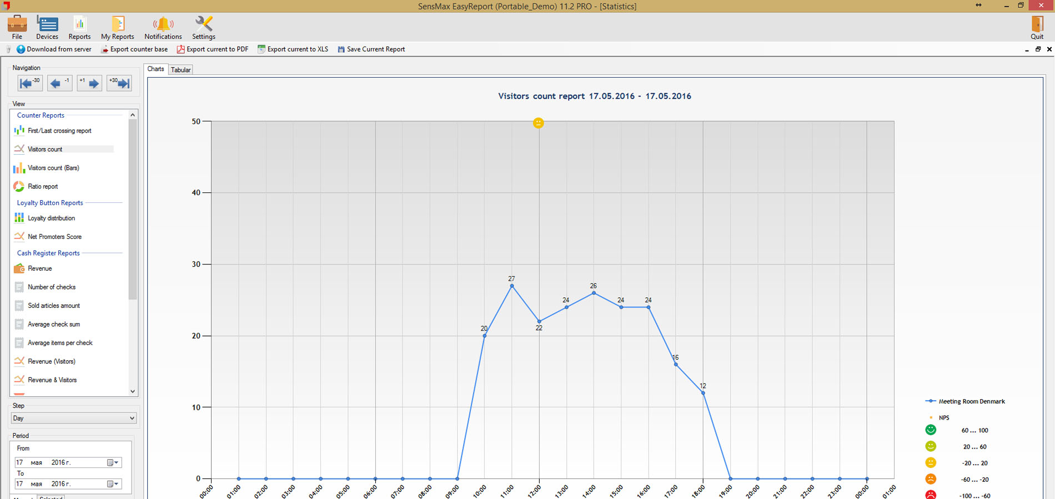The height and width of the screenshot is (499, 1055).
Task: Open Settings wrench icon
Action: tap(204, 24)
